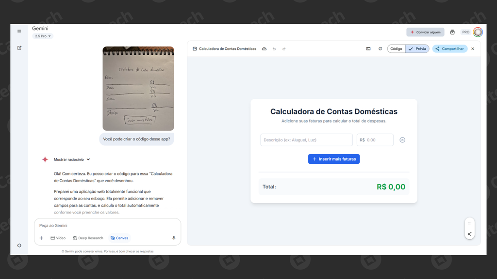Share the app via Compartilhar
The image size is (497, 279).
(x=449, y=48)
